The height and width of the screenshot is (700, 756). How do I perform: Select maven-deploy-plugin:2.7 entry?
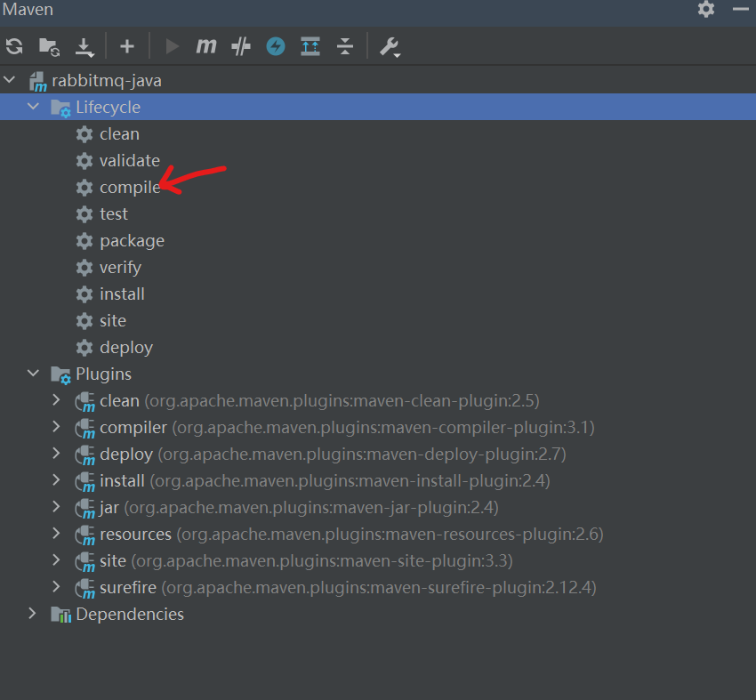pyautogui.click(x=378, y=455)
